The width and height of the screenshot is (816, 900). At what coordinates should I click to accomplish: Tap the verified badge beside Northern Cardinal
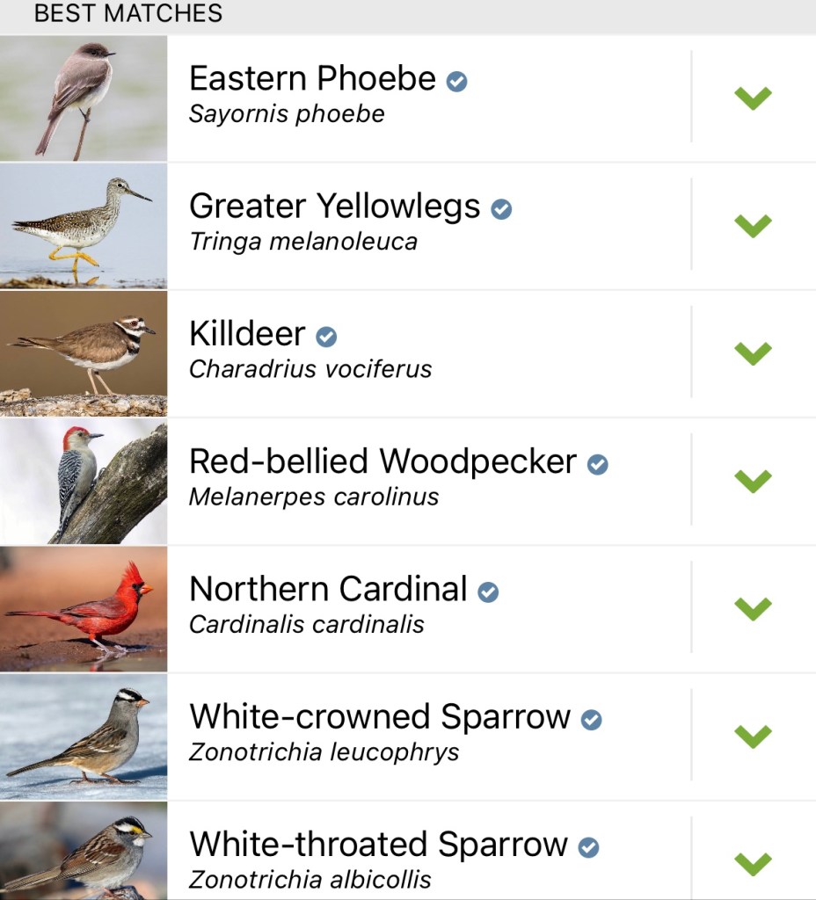(x=488, y=592)
